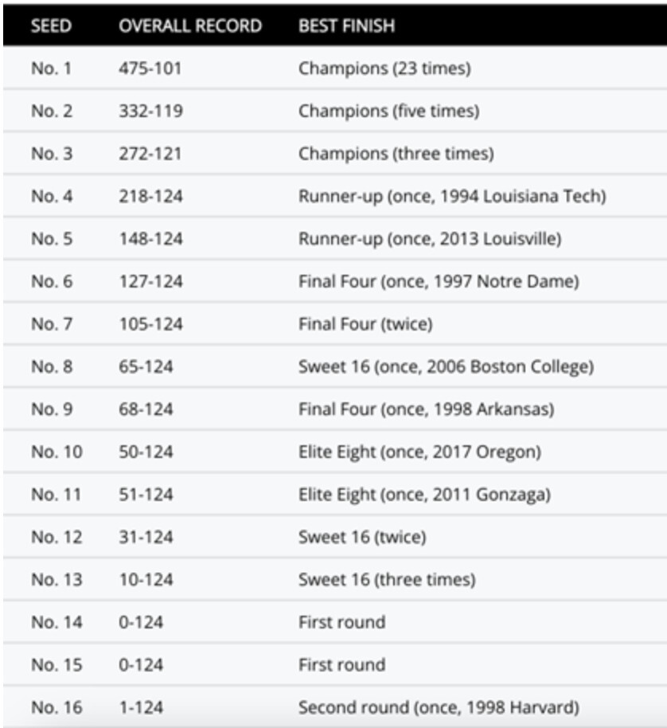Click Champions (23 times) text
667x728 pixels.
pos(384,68)
